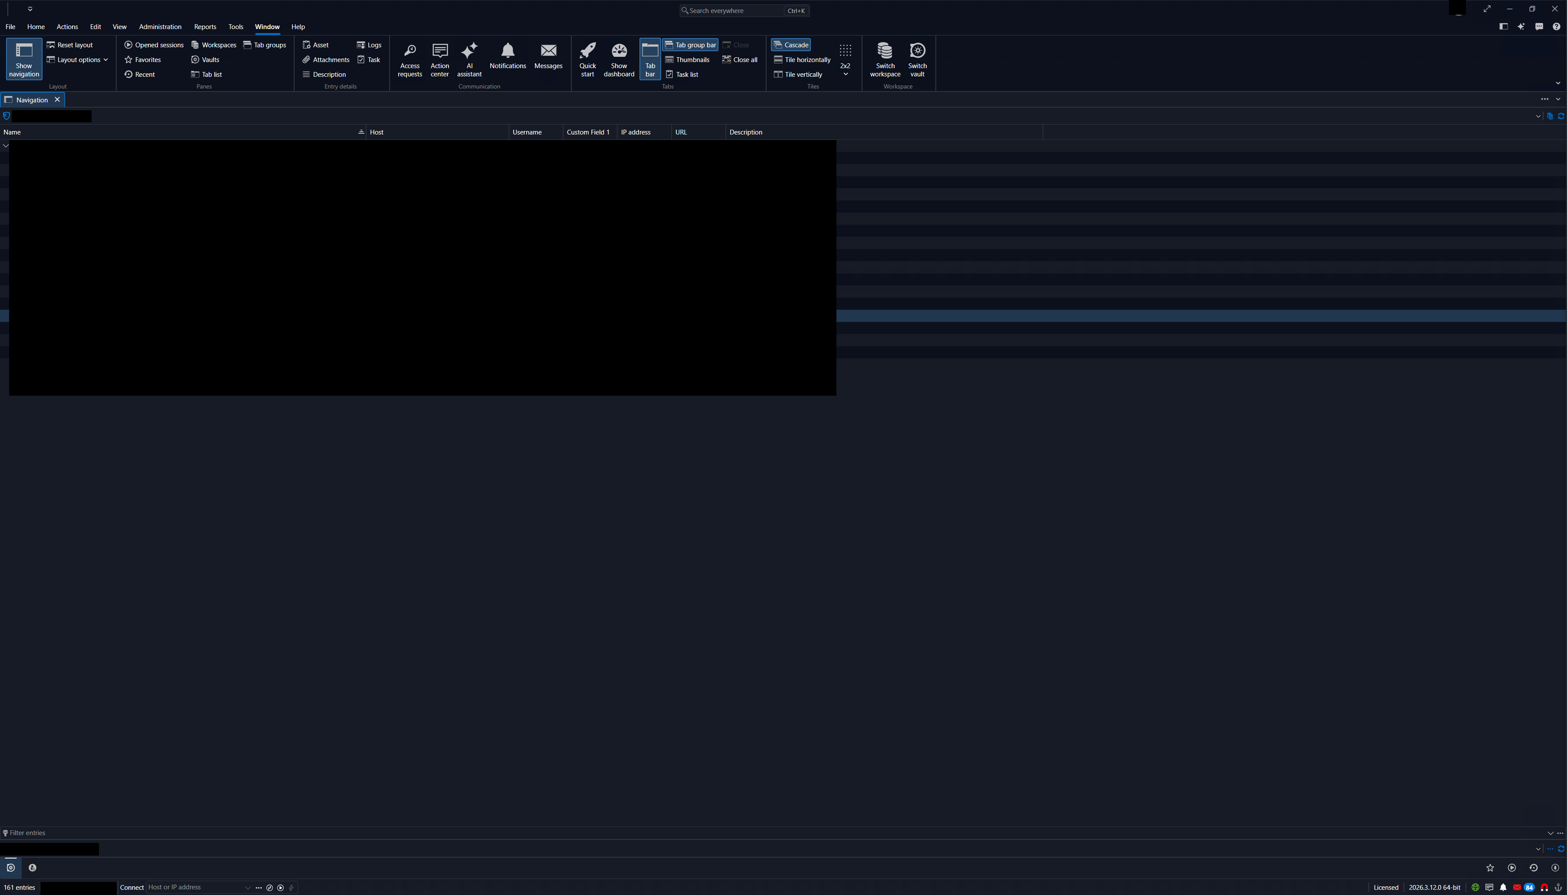Toggle the Show navigation button
The height and width of the screenshot is (895, 1567).
[24, 59]
